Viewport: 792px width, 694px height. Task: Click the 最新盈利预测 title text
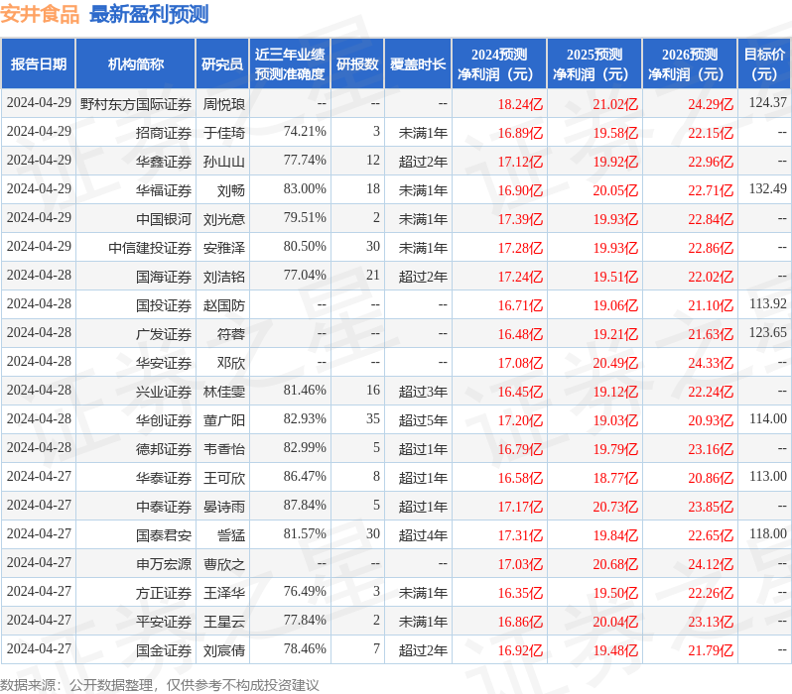[x=149, y=14]
